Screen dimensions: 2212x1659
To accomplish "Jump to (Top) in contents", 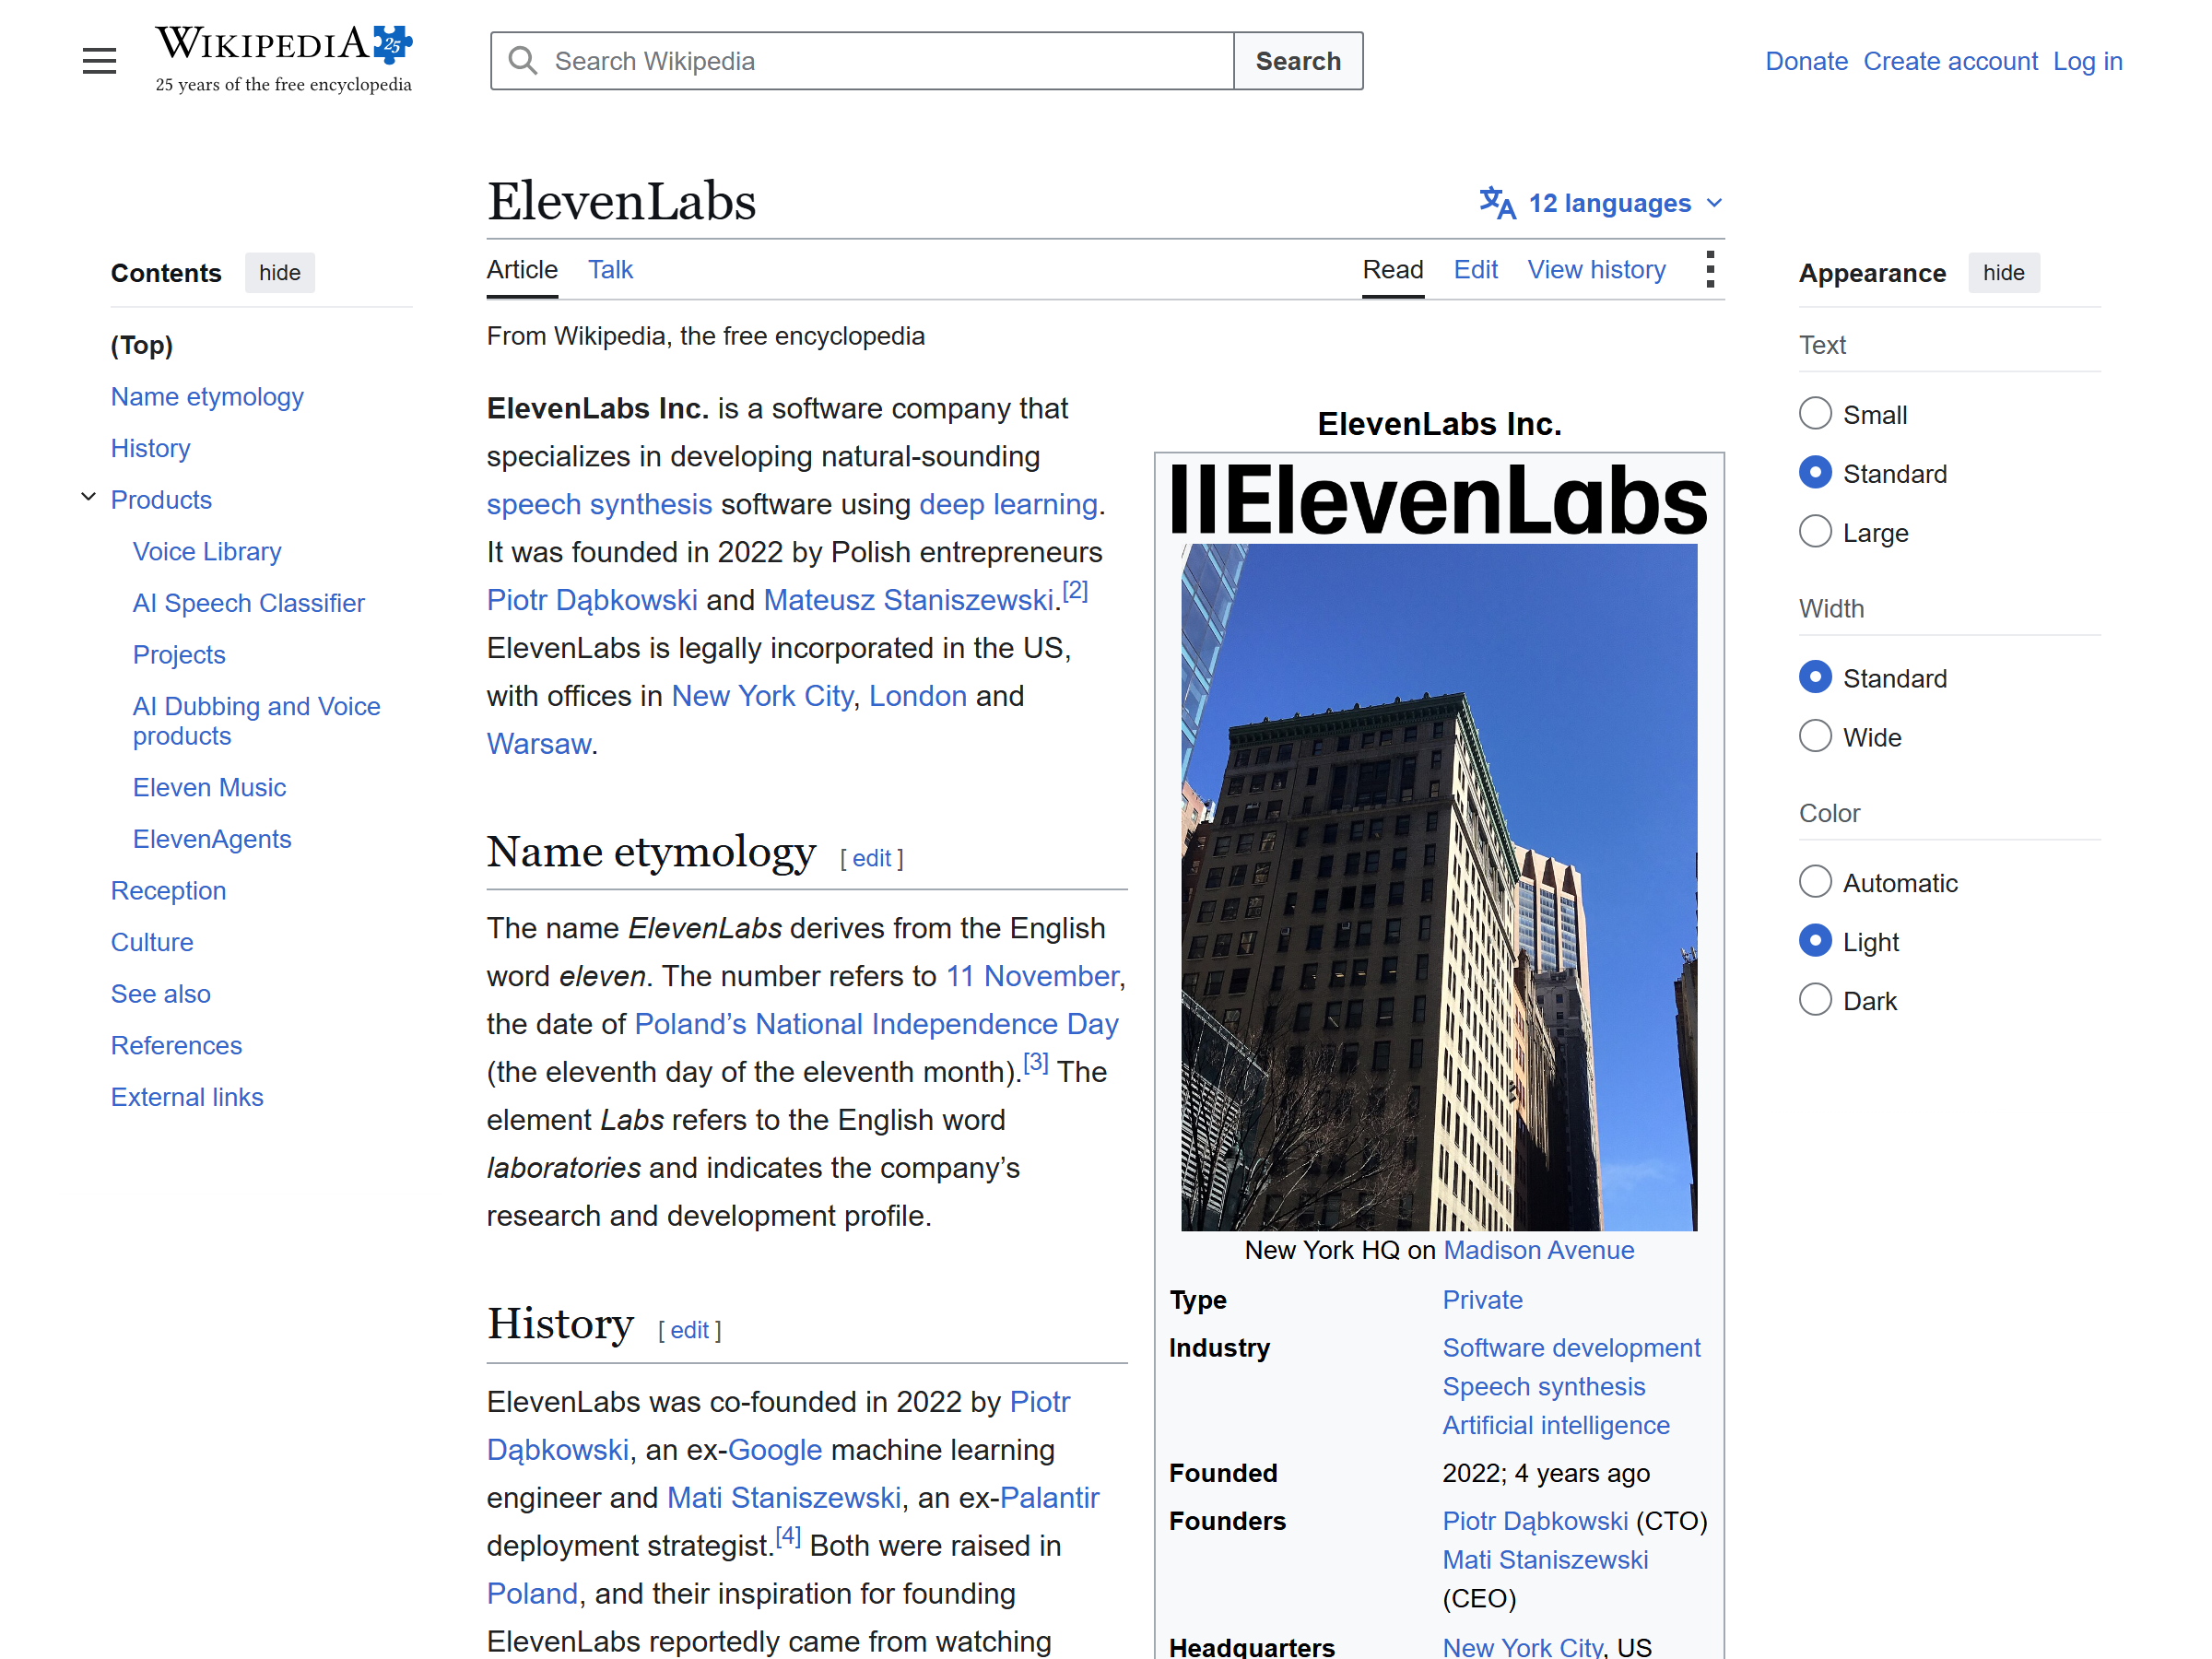I will coord(142,345).
